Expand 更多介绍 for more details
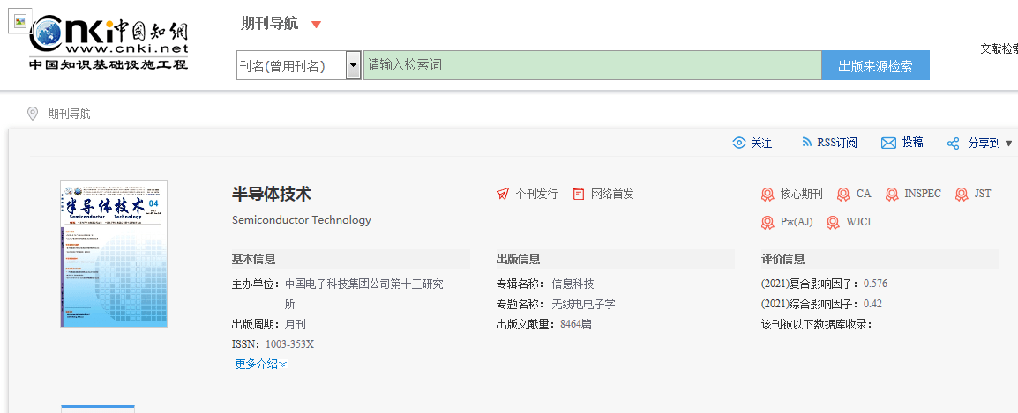The width and height of the screenshot is (1018, 413). pyautogui.click(x=261, y=365)
